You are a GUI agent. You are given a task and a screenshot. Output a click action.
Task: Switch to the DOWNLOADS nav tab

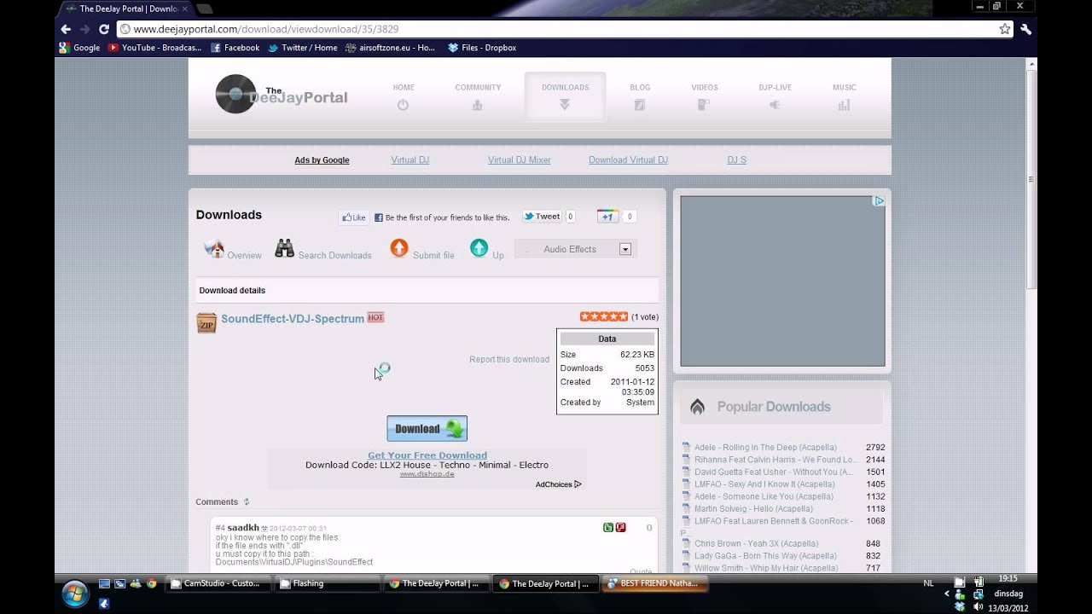[565, 96]
